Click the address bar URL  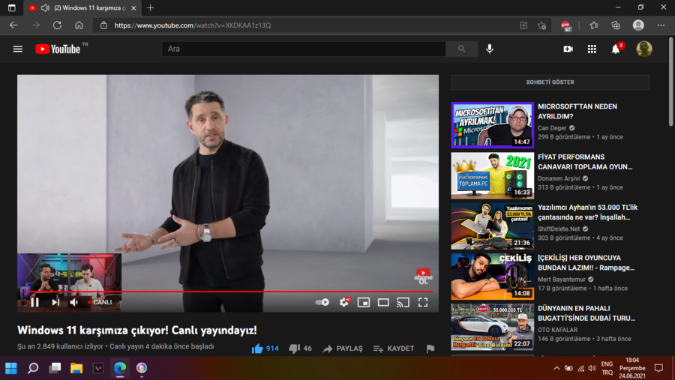tap(193, 25)
